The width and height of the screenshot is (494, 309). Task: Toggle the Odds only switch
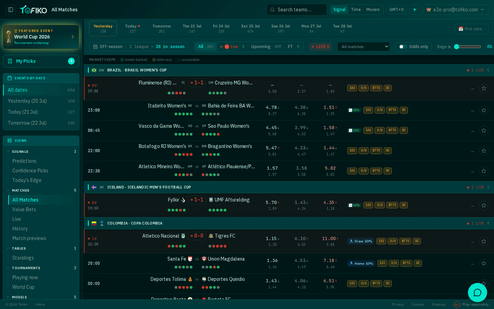point(403,47)
